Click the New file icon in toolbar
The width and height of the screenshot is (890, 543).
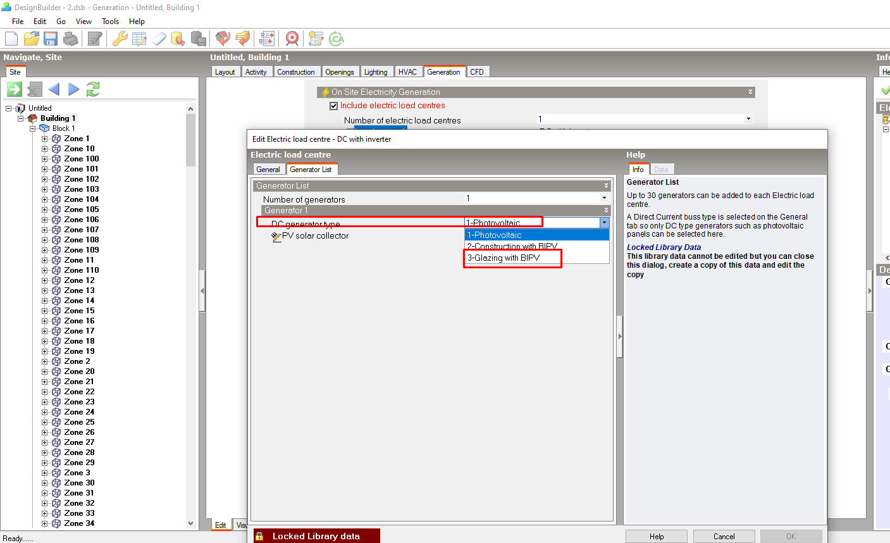click(11, 39)
